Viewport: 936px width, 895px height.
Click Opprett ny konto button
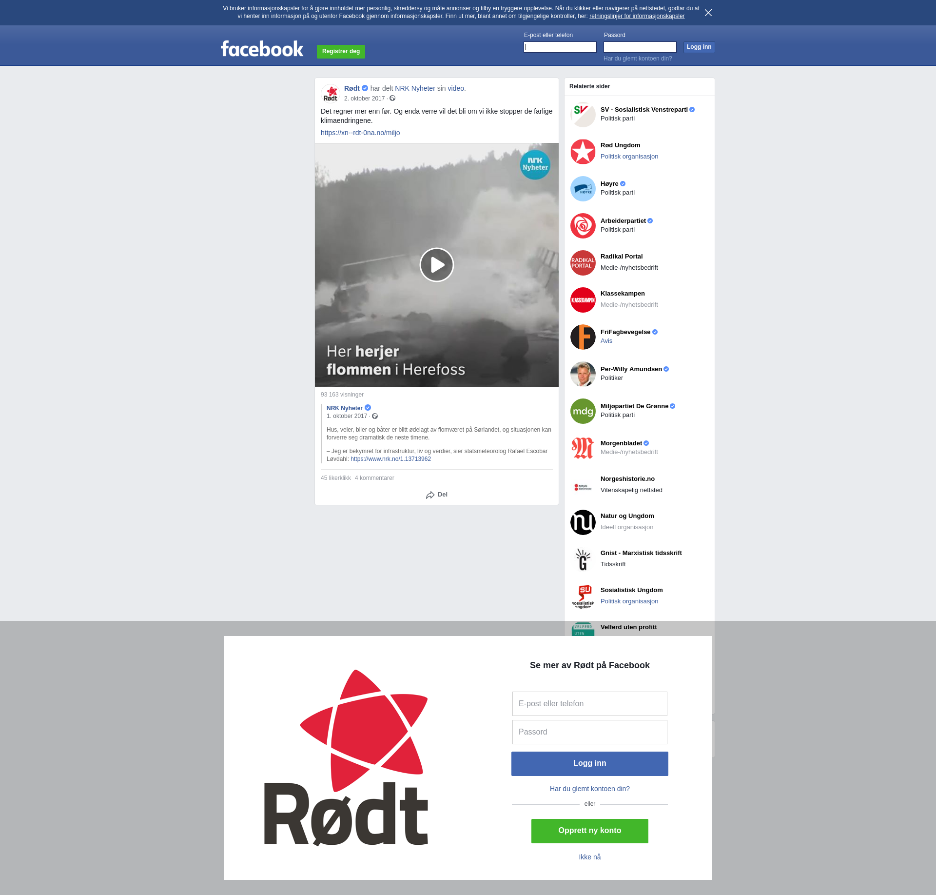click(x=590, y=831)
